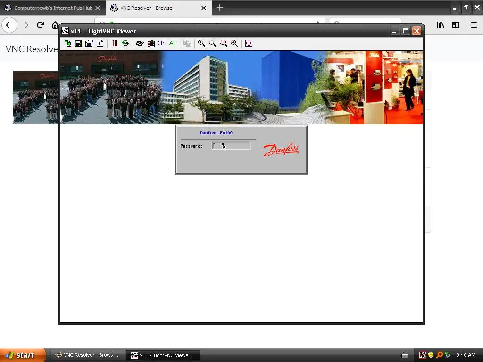Screen dimensions: 483x362
Task: Click the Danfoss EM100 title text
Action: (216, 133)
